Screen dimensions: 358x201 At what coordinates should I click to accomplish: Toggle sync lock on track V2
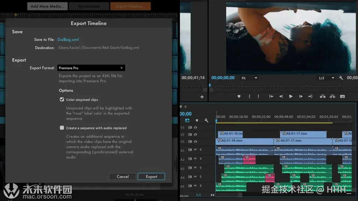(x=190, y=134)
